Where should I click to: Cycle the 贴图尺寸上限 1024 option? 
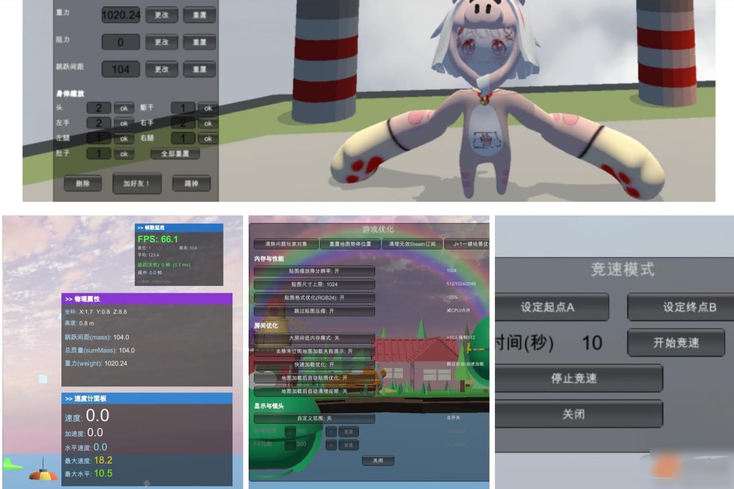pyautogui.click(x=314, y=284)
